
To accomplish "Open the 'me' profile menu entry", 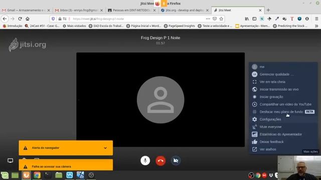I will point(283,66).
